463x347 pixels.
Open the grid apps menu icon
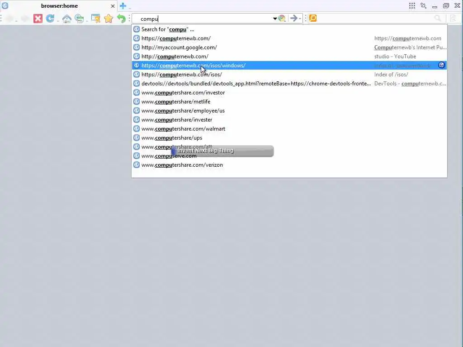tap(412, 5)
